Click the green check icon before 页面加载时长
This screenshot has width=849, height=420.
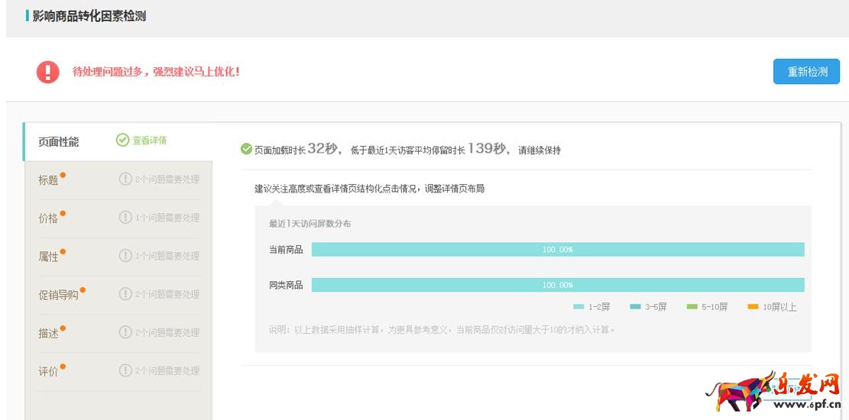[x=245, y=149]
